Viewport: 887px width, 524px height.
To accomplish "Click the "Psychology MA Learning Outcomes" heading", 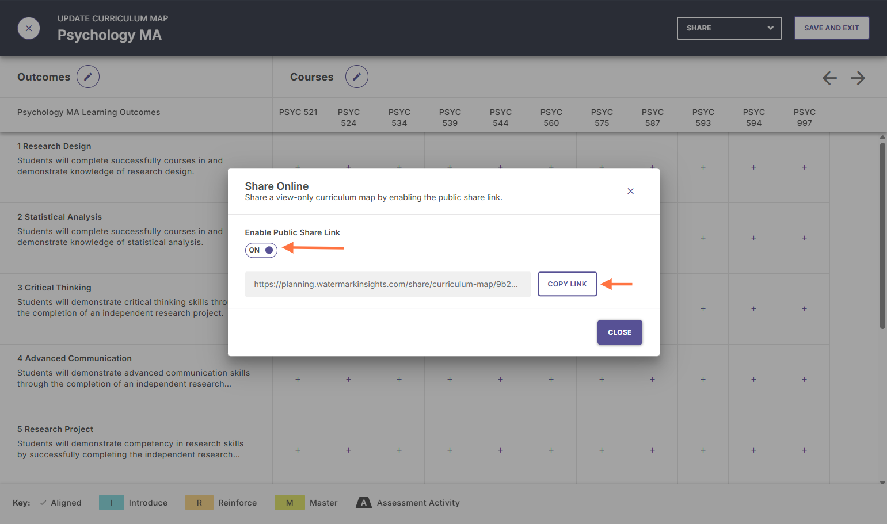I will 89,112.
